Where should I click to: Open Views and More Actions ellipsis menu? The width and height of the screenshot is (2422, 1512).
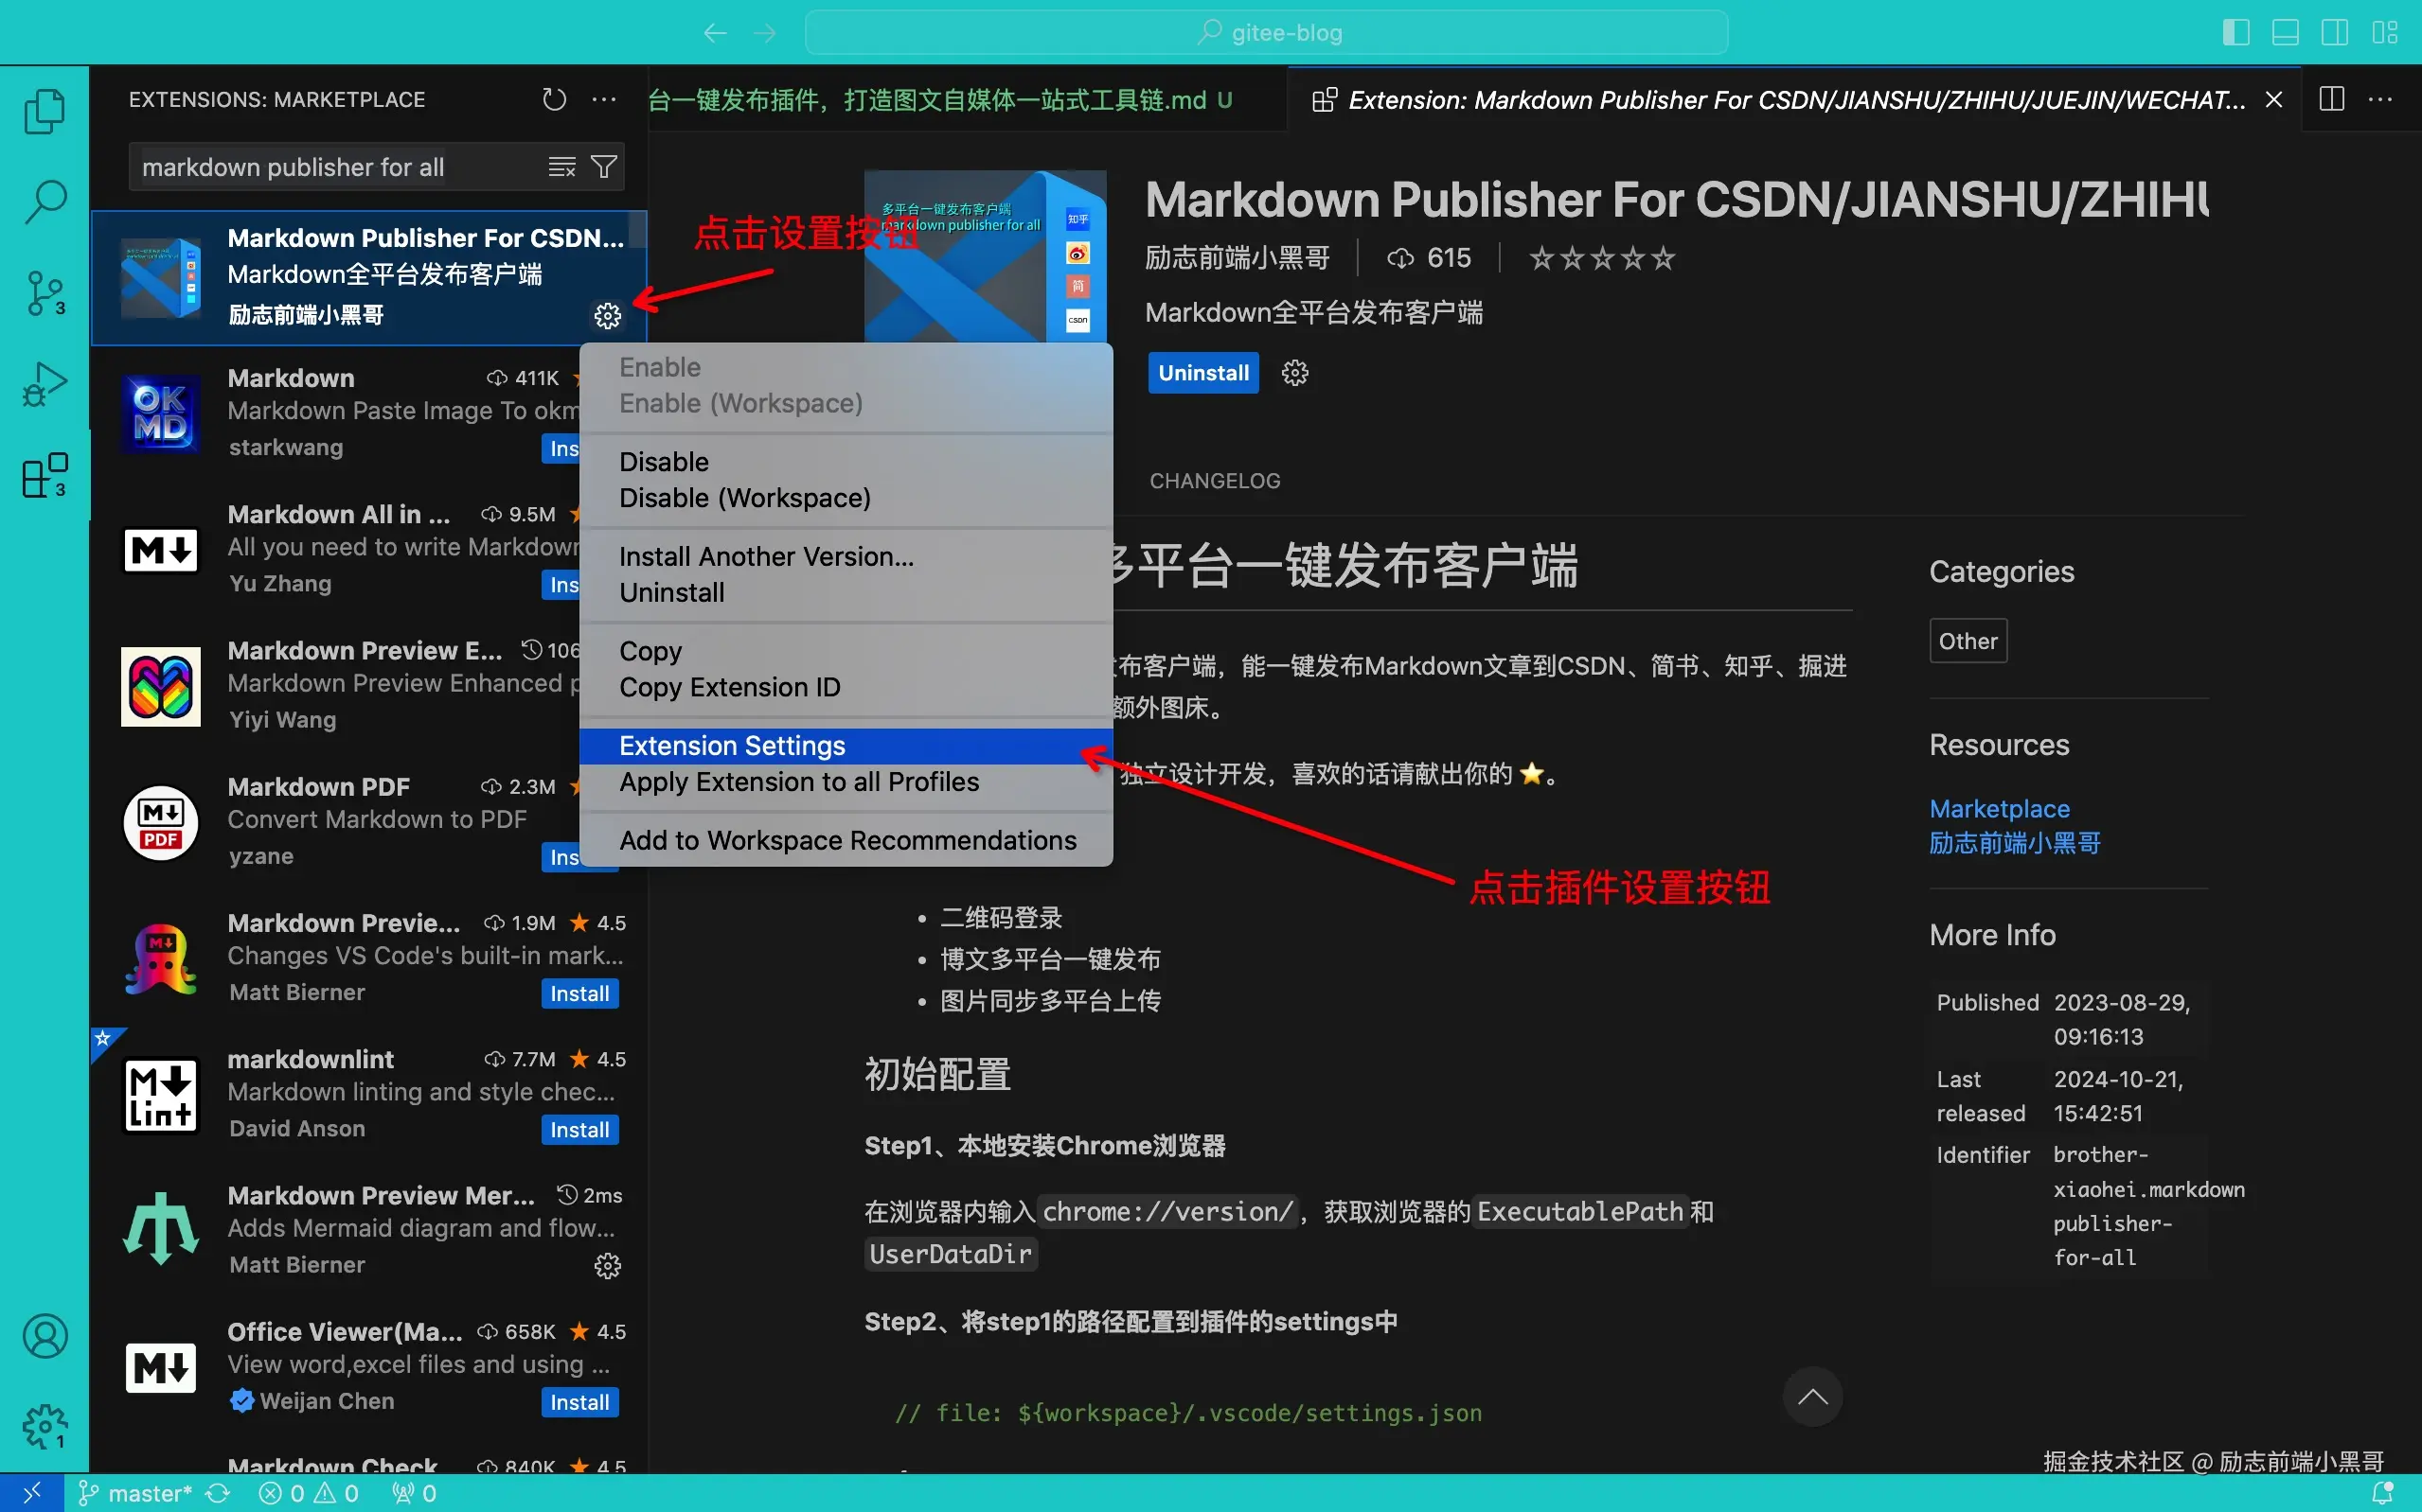click(x=604, y=99)
